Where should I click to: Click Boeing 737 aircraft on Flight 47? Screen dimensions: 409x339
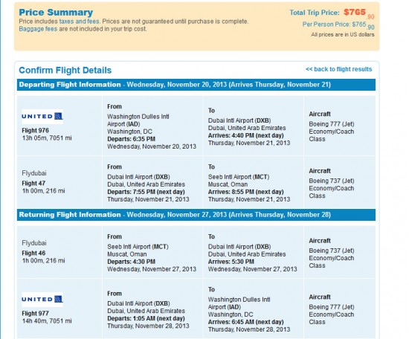click(x=332, y=181)
